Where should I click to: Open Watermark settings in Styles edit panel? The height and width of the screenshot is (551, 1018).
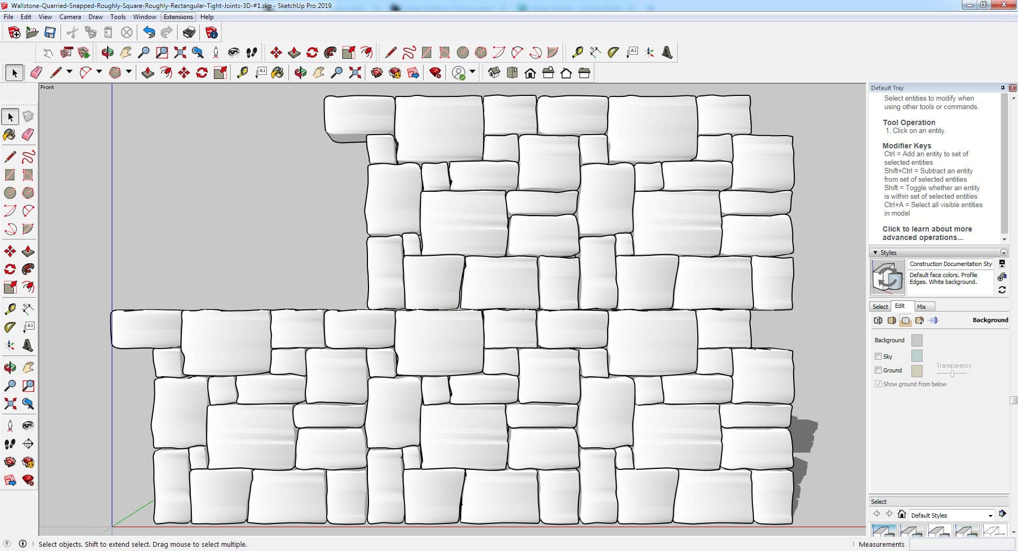pyautogui.click(x=919, y=321)
